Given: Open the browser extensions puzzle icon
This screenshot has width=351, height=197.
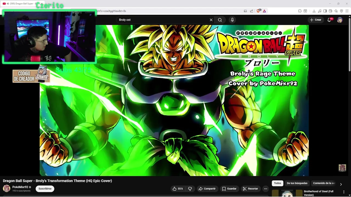Looking at the screenshot, I should [300, 11].
